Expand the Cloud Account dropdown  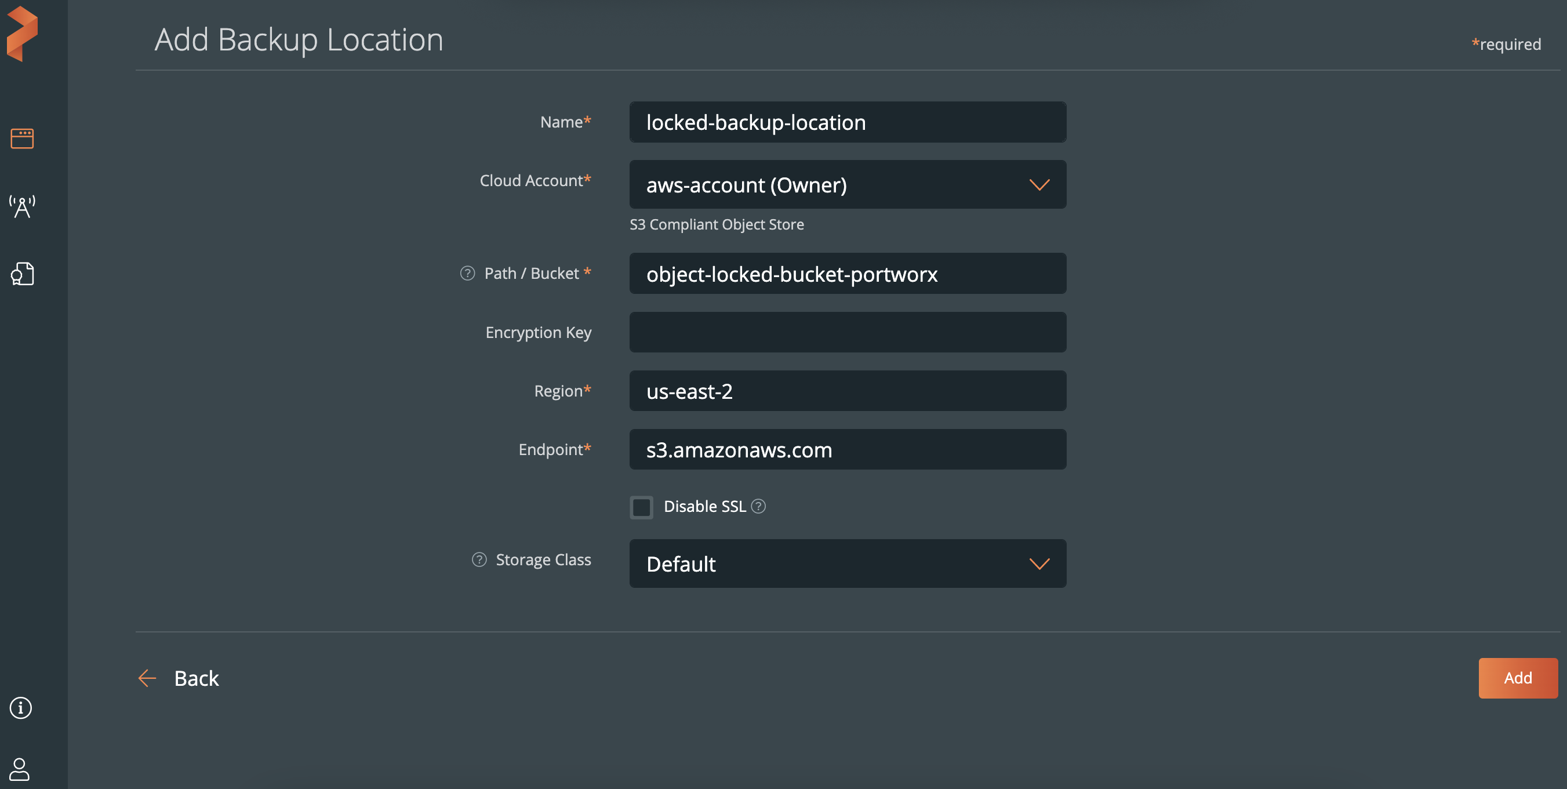pyautogui.click(x=847, y=184)
